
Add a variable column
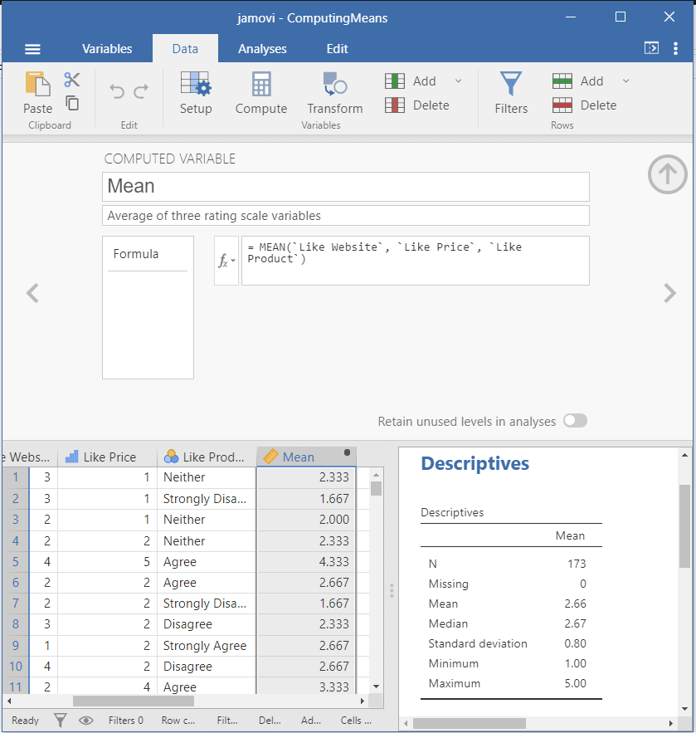click(411, 81)
